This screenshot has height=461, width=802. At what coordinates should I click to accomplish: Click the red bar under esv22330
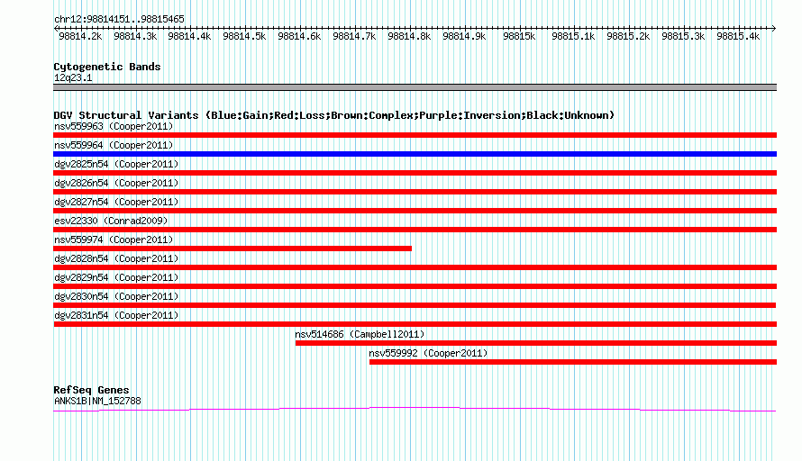415,230
